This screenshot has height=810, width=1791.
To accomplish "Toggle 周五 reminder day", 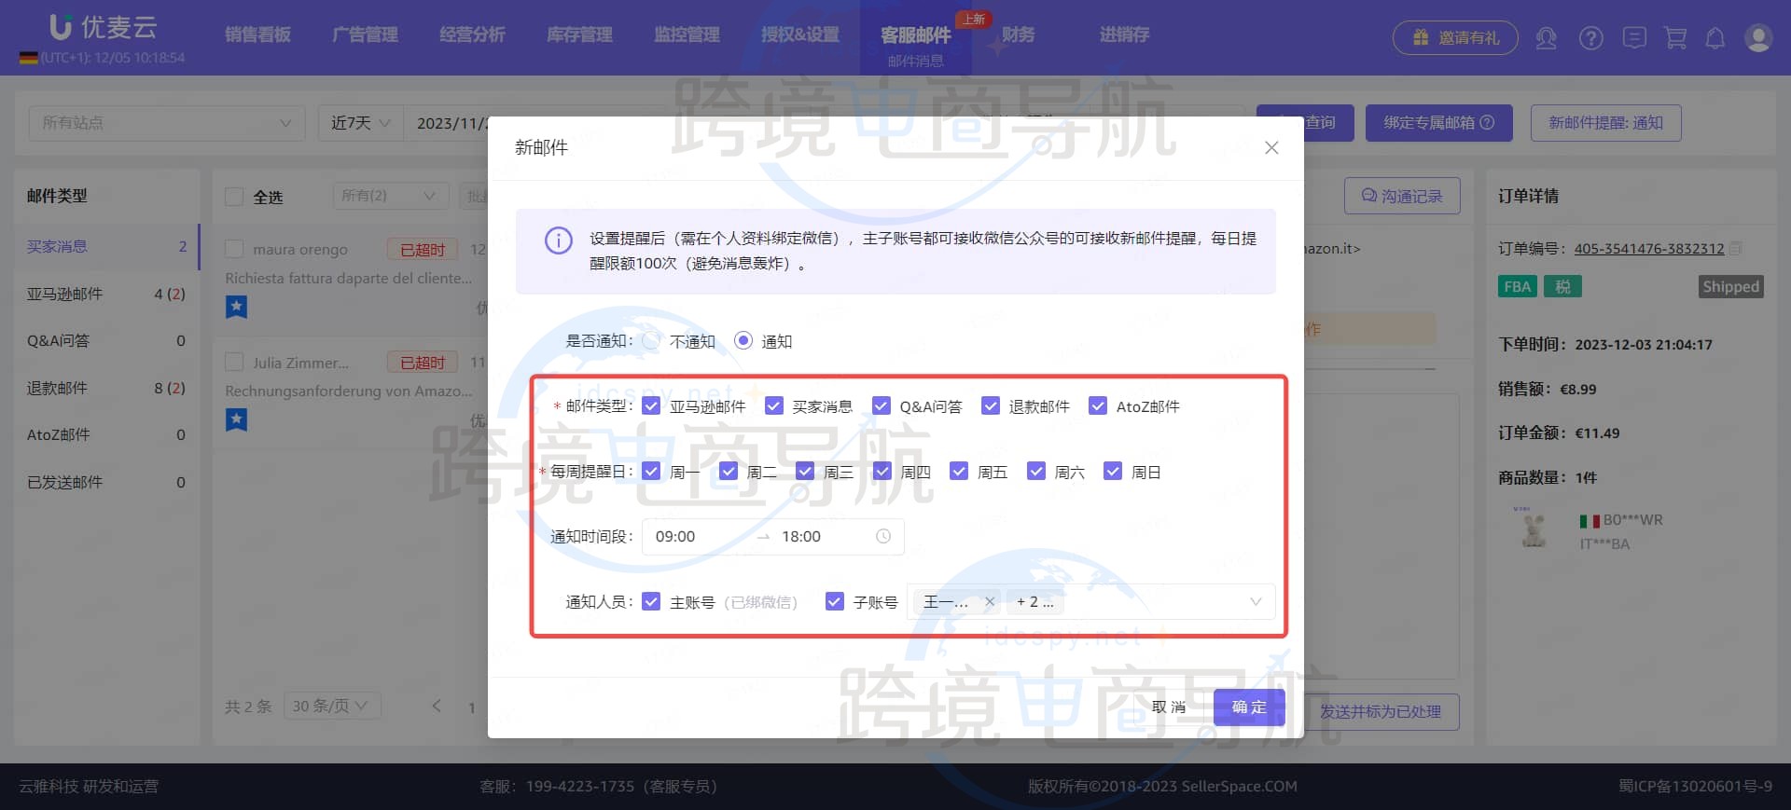I will (959, 471).
